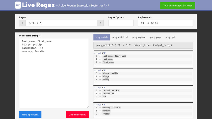
Task: Click the PHP logo icon
Action: click(18, 5)
